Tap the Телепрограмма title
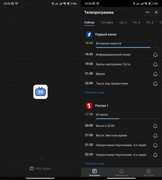162x180 pixels. coord(99,12)
